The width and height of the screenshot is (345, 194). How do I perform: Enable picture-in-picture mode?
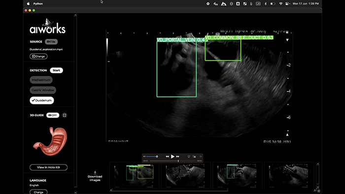click(x=194, y=157)
